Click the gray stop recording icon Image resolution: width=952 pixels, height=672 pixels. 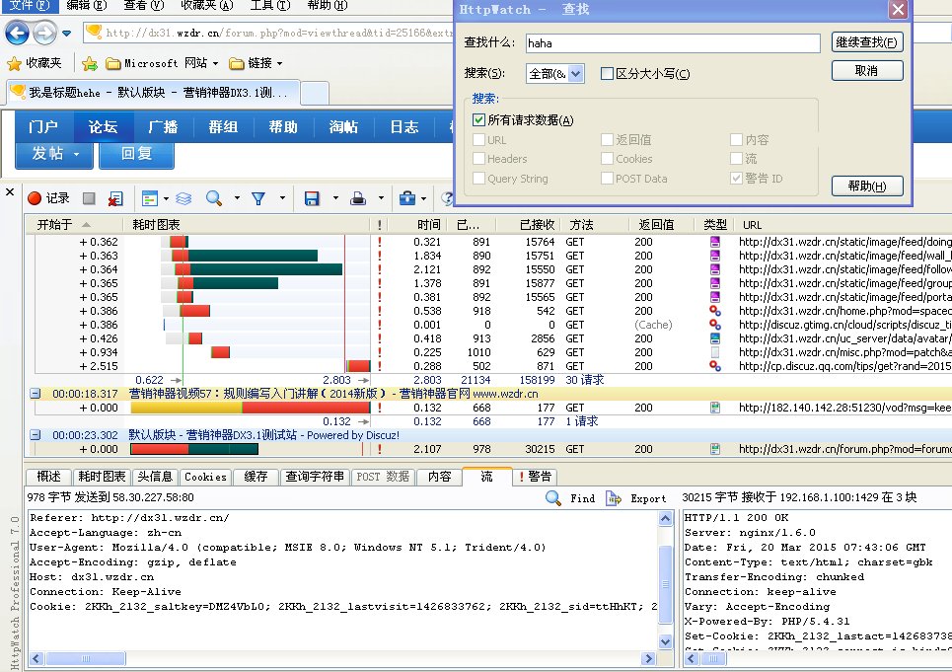point(89,198)
